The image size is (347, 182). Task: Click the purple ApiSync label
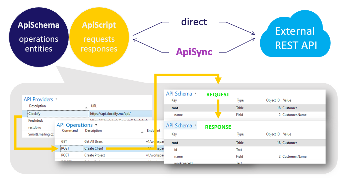(x=194, y=52)
